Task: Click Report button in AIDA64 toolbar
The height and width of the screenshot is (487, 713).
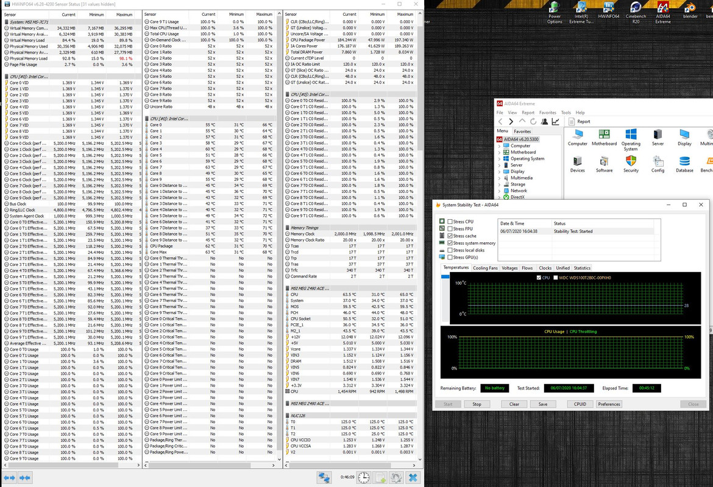Action: (x=580, y=121)
